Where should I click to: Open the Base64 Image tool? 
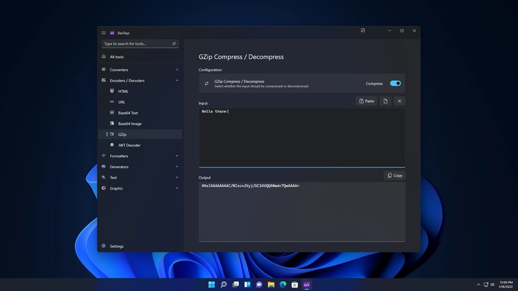(x=141, y=124)
